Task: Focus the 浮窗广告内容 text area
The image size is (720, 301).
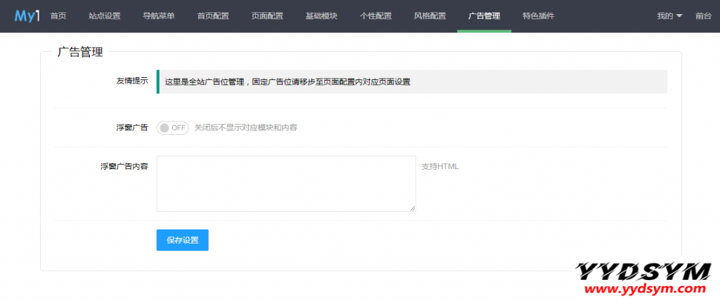Action: pos(285,183)
